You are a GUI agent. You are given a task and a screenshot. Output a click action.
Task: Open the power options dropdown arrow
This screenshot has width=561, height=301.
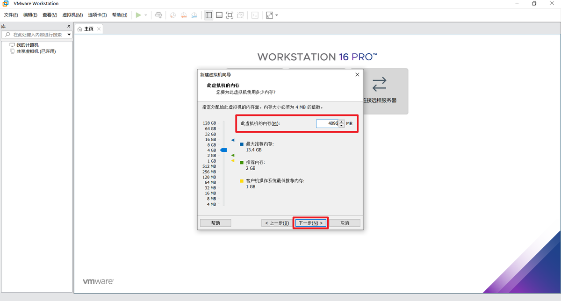[146, 15]
